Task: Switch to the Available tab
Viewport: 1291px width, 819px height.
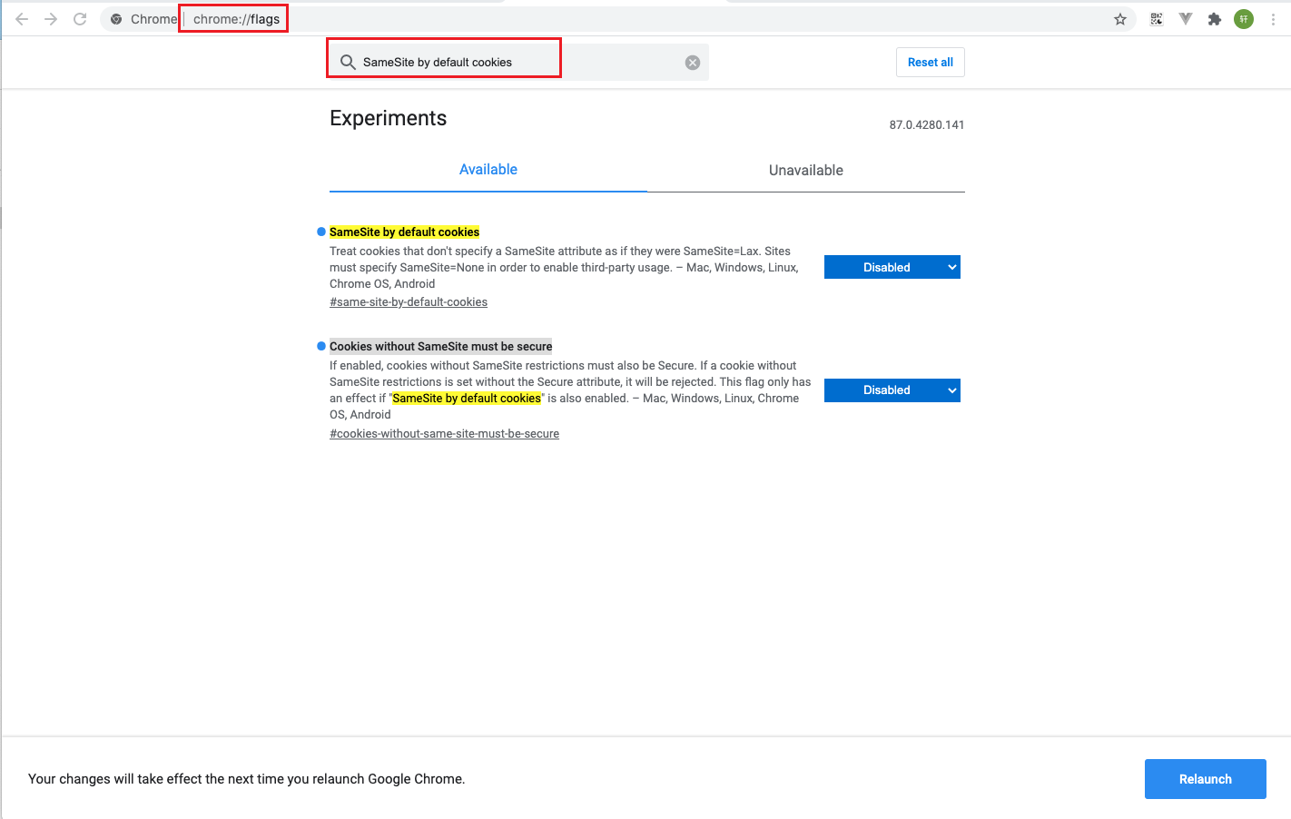Action: point(488,170)
